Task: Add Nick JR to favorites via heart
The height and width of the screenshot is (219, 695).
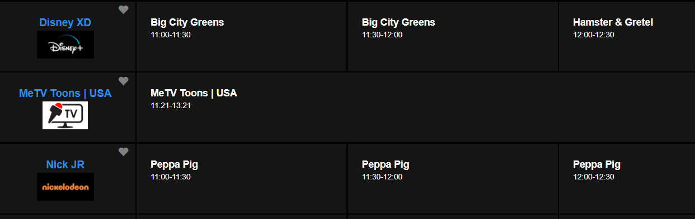Action: click(124, 152)
